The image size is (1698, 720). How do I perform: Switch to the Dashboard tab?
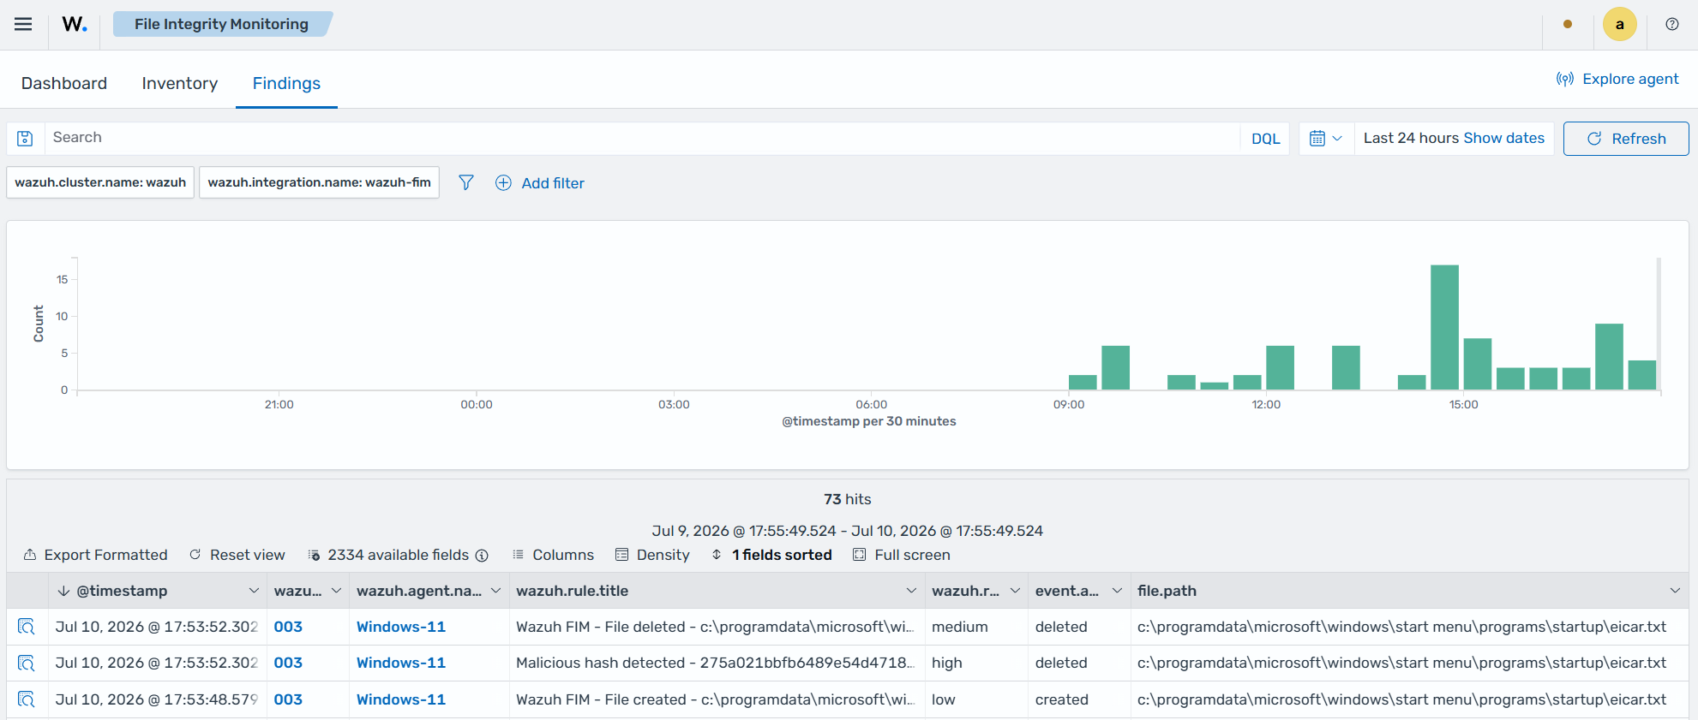[x=64, y=83]
